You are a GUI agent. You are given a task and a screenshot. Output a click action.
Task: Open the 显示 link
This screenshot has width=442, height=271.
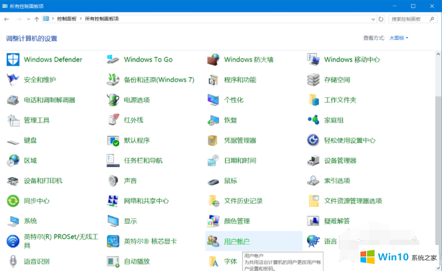[130, 221]
